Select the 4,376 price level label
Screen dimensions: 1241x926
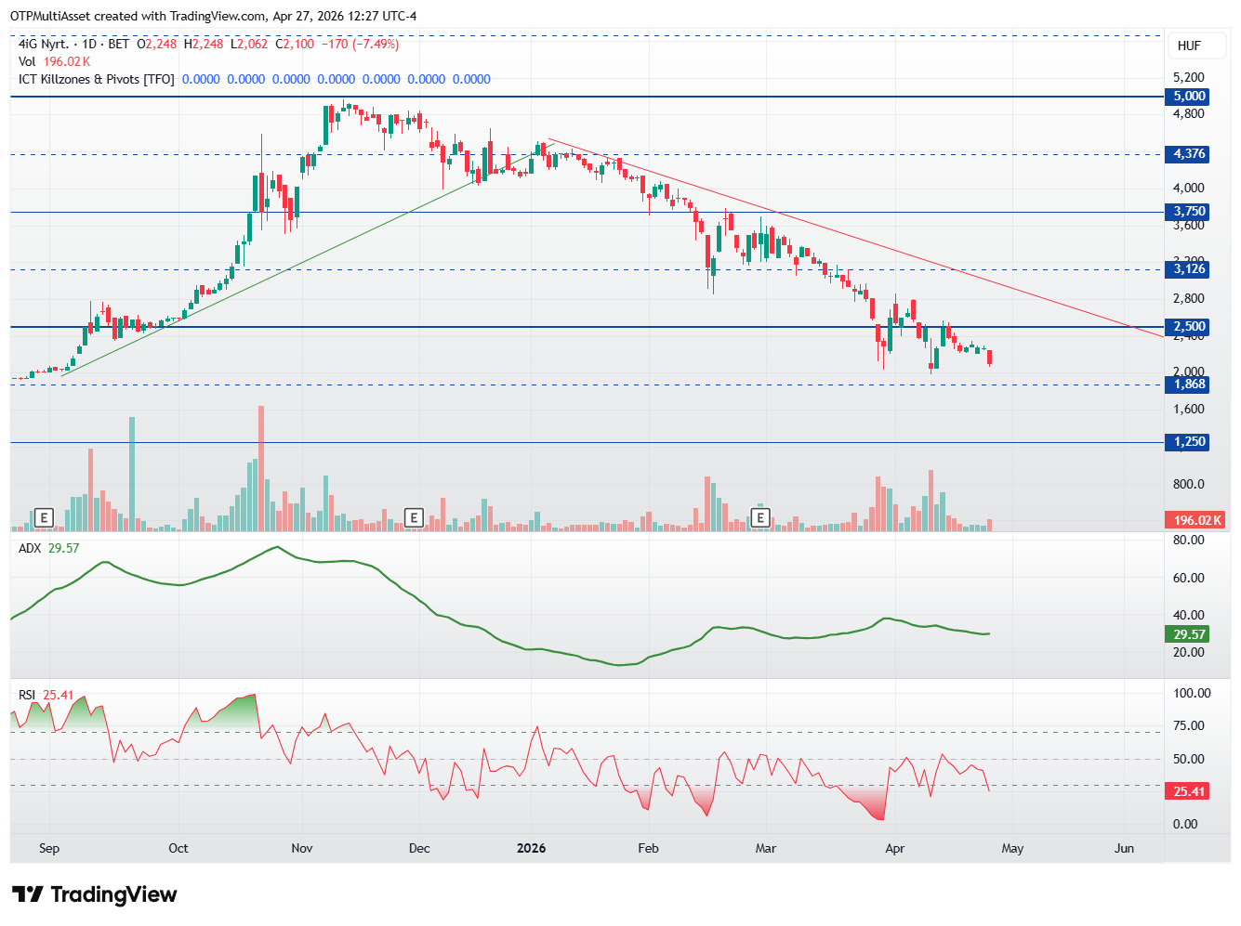click(x=1188, y=154)
